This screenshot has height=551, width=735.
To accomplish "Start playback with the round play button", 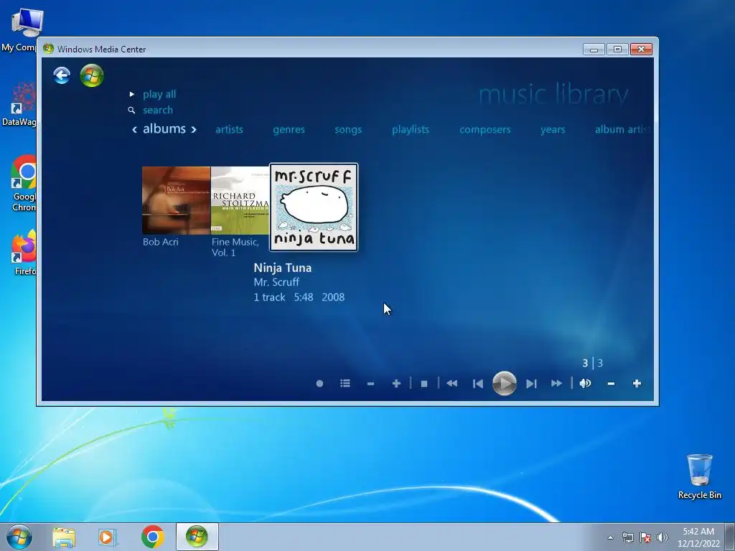I will [505, 383].
